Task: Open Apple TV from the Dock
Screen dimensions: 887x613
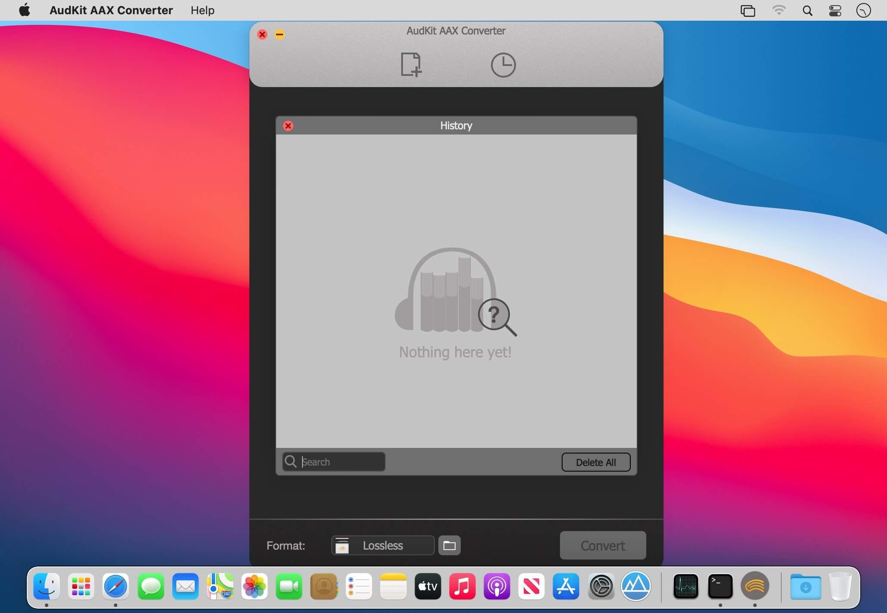Action: click(x=428, y=586)
